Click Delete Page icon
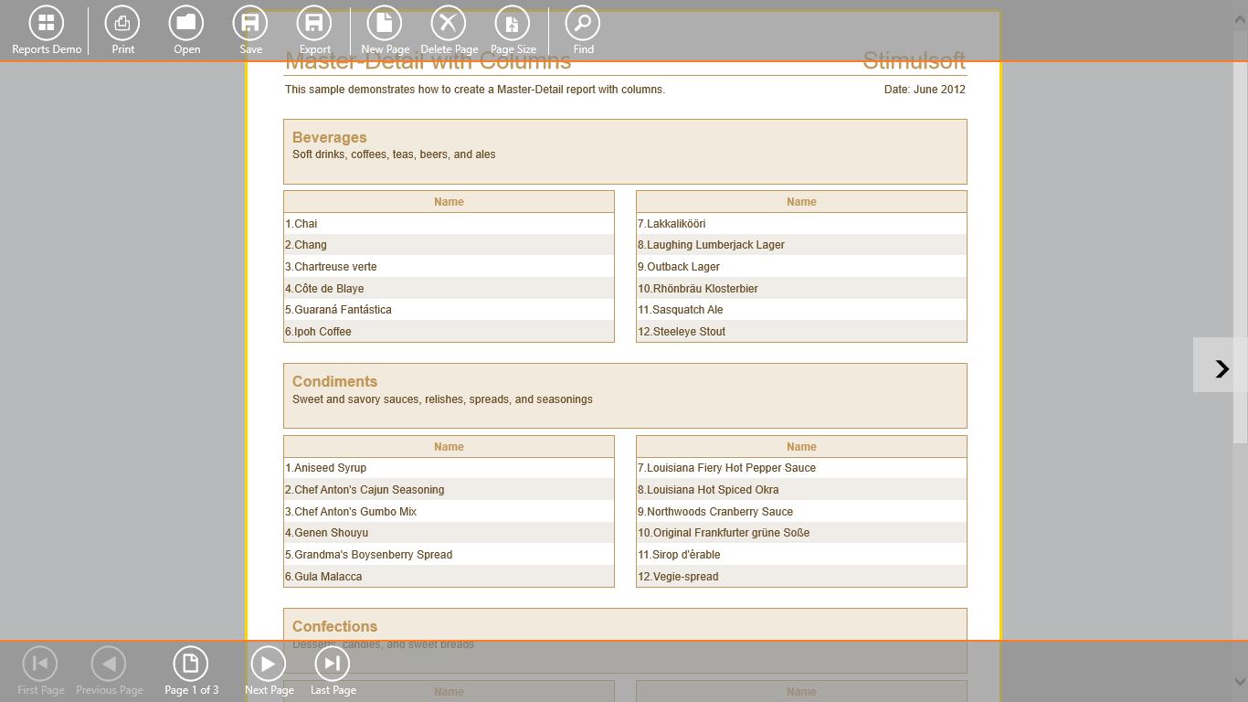Screen dimensions: 1248x702 pos(449,23)
